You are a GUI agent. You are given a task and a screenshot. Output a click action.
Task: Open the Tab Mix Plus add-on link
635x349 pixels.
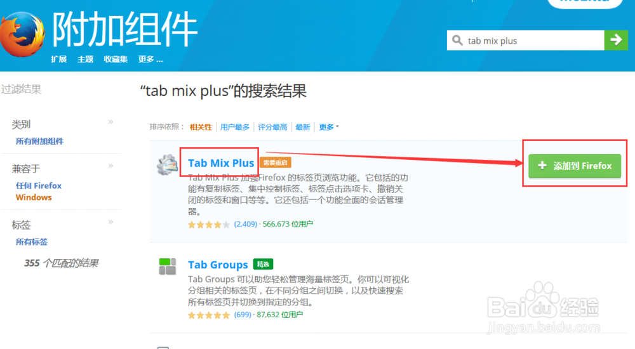pos(221,162)
